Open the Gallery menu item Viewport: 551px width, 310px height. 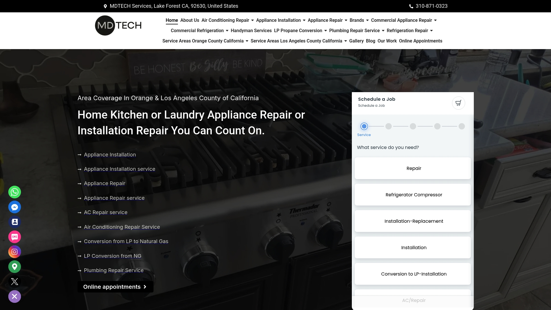point(356,41)
